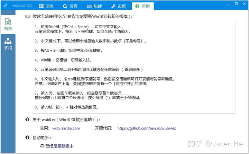Click the info icon beside 自动更新
The image size is (249, 154).
[27, 137]
